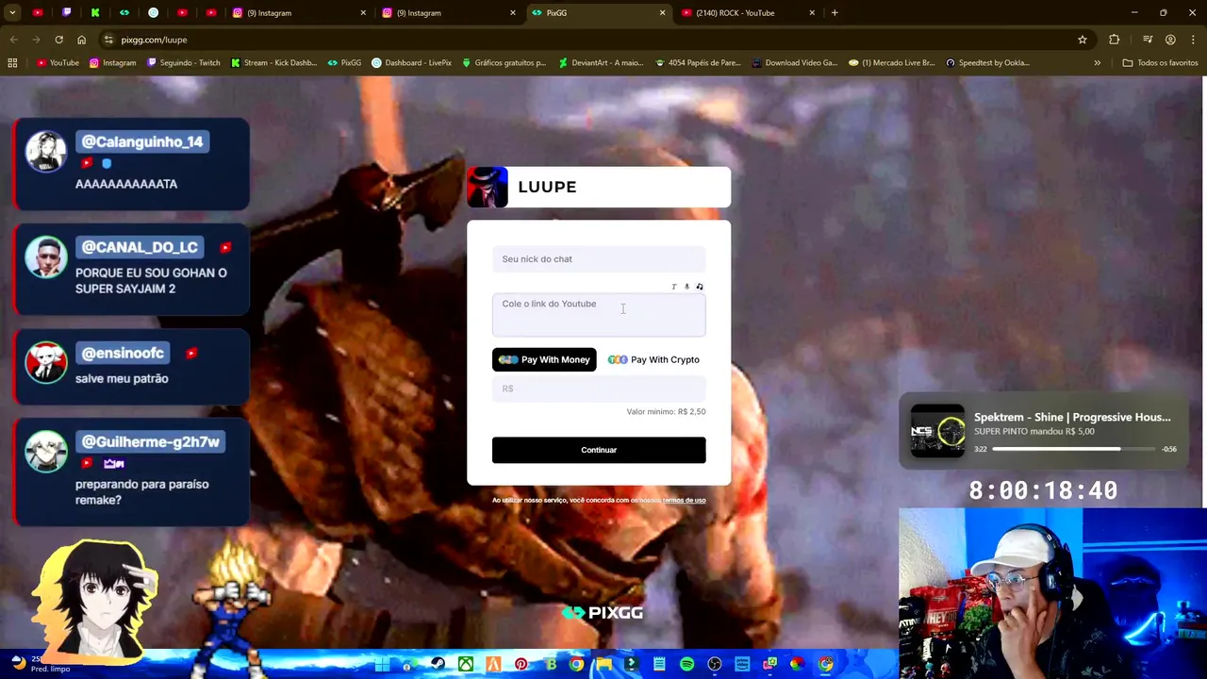Focus the 'Cole o link do Youtube' box
The image size is (1207, 679).
coord(599,315)
